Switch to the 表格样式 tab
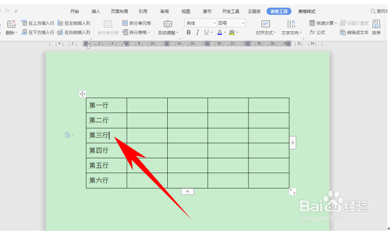This screenshot has height=232, width=390. (x=307, y=12)
